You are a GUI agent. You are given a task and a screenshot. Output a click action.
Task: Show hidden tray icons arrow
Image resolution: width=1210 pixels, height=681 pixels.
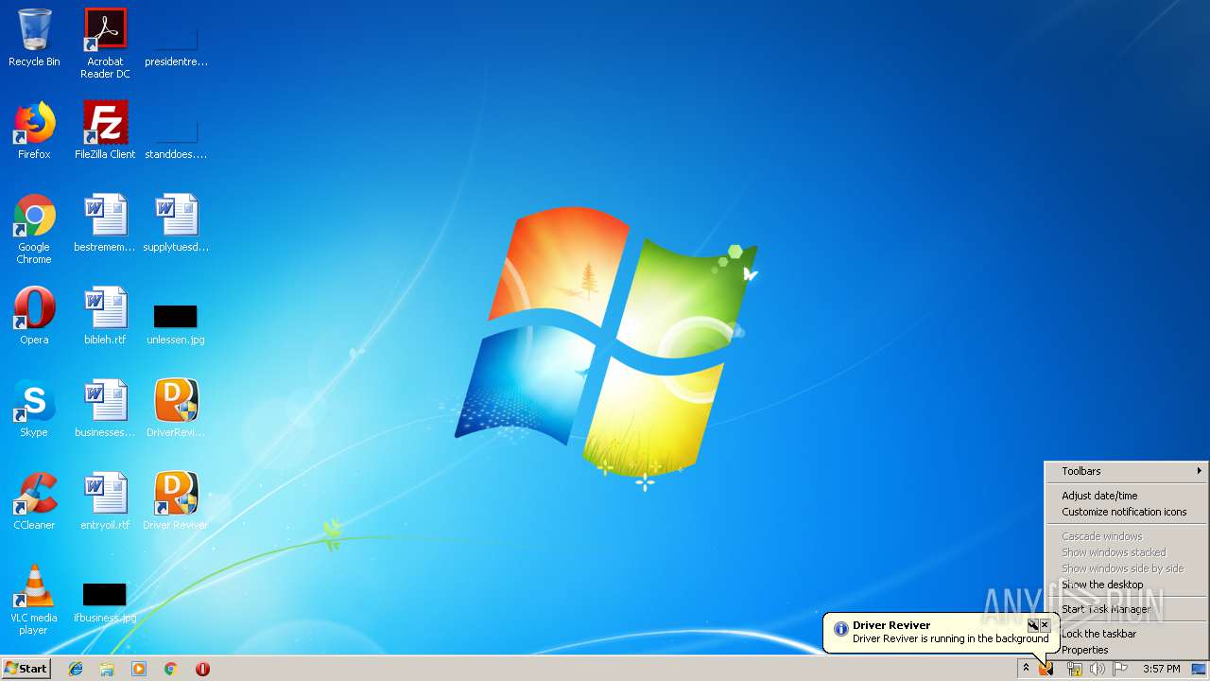(x=1026, y=669)
